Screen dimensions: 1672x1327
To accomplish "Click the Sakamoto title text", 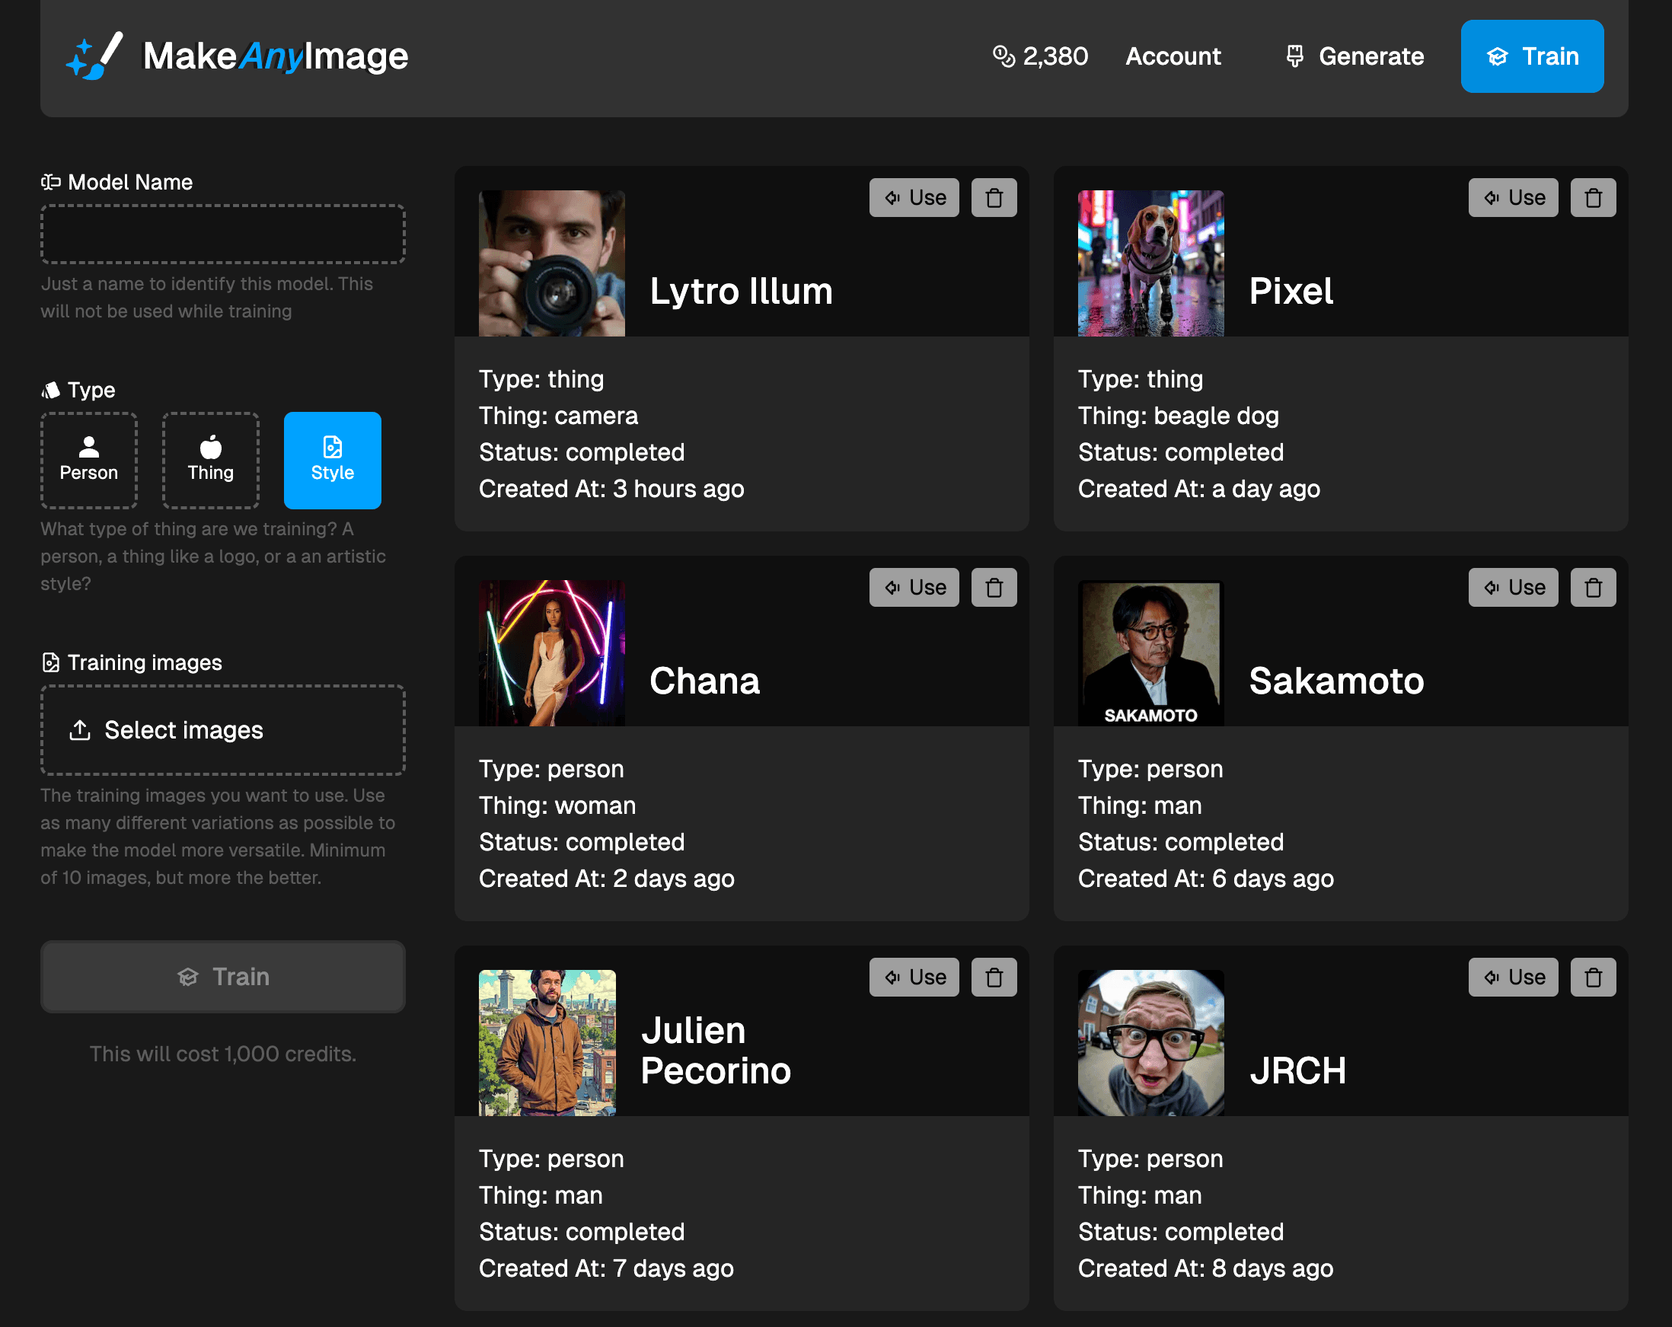I will 1335,681.
